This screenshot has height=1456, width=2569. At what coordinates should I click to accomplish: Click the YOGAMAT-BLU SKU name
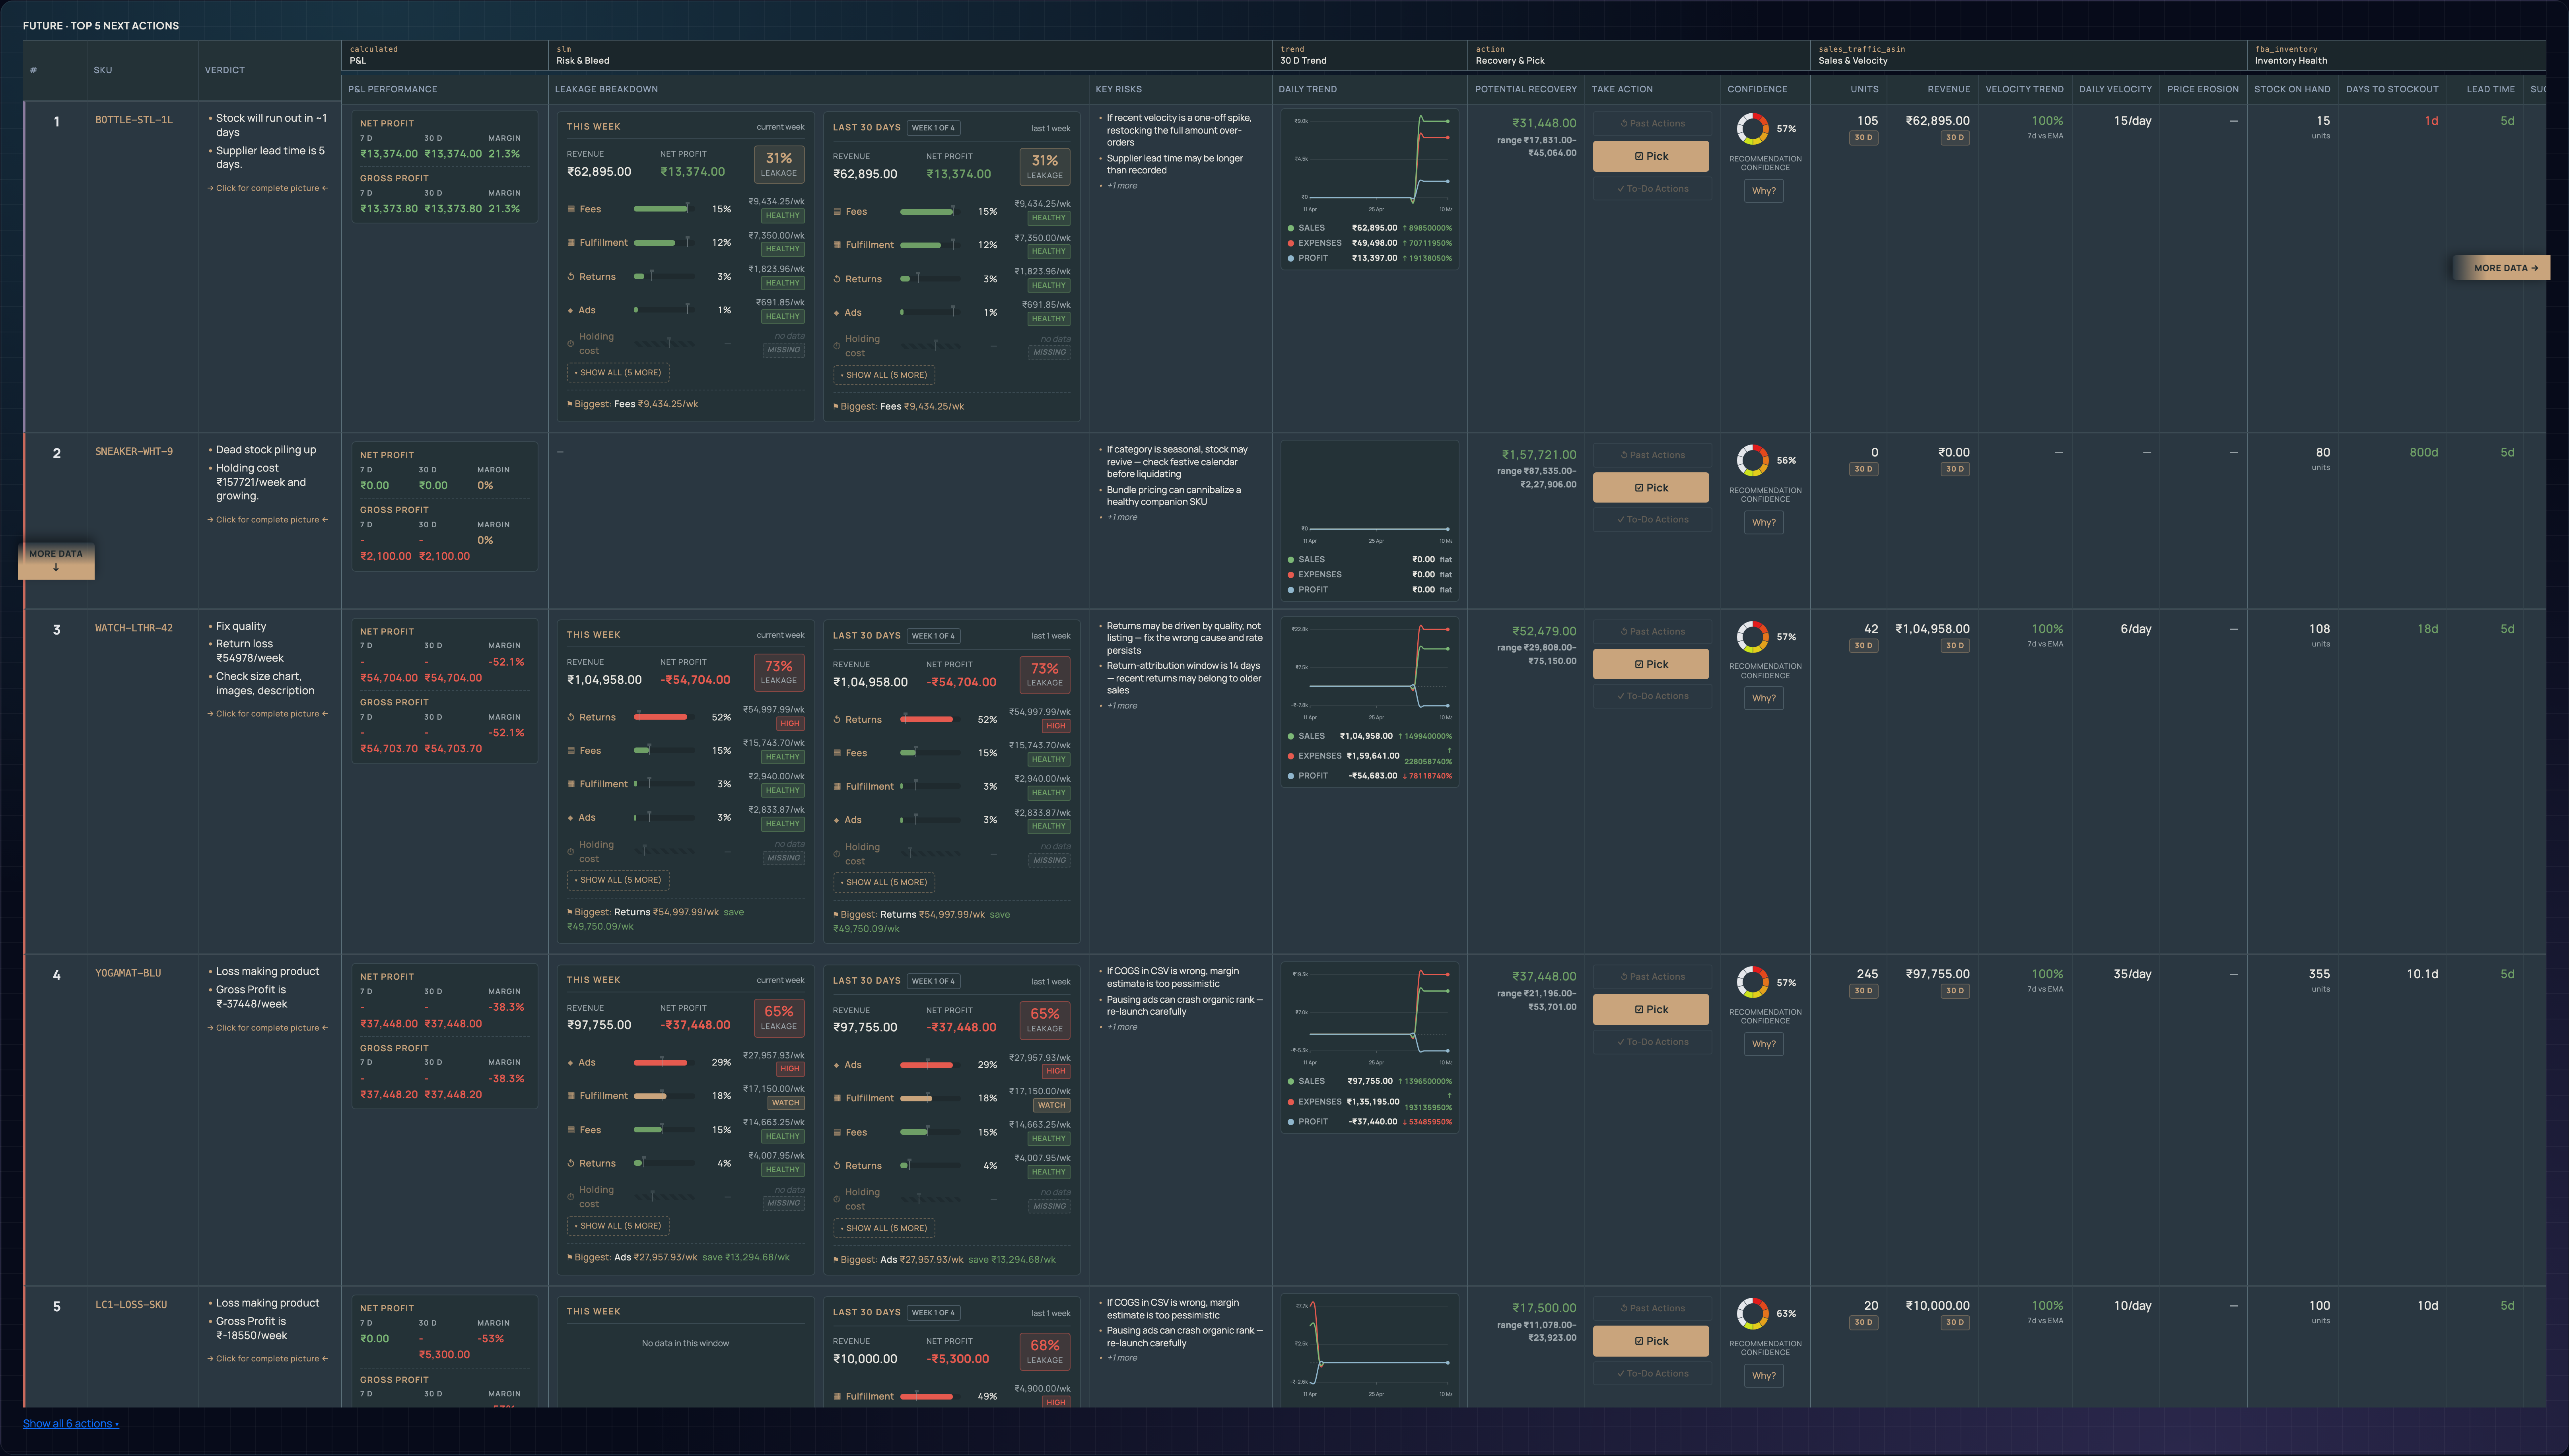point(128,973)
